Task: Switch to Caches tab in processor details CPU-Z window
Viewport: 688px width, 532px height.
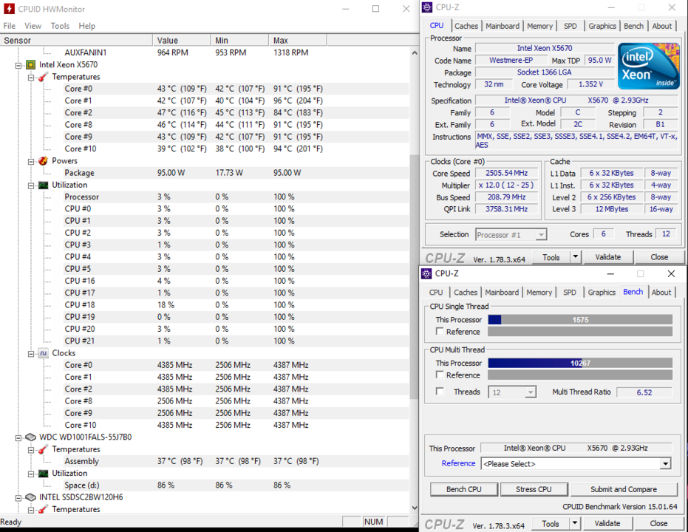Action: click(466, 26)
